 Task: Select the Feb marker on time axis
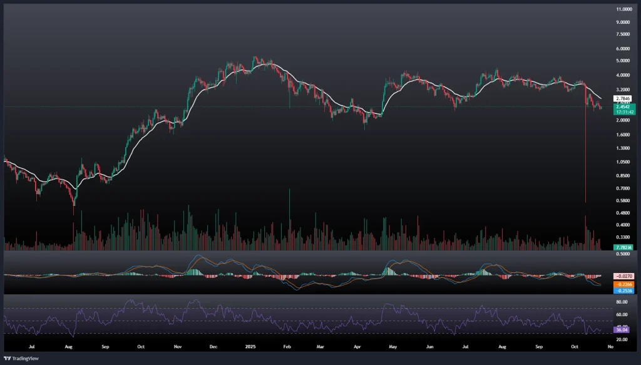[287, 346]
